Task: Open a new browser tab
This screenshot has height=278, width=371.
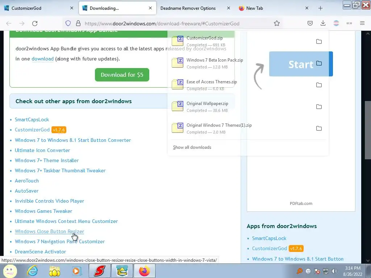Action: pyautogui.click(x=320, y=8)
